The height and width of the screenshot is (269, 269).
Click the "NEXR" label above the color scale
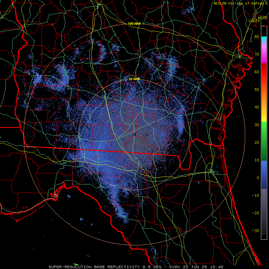[x=262, y=18]
